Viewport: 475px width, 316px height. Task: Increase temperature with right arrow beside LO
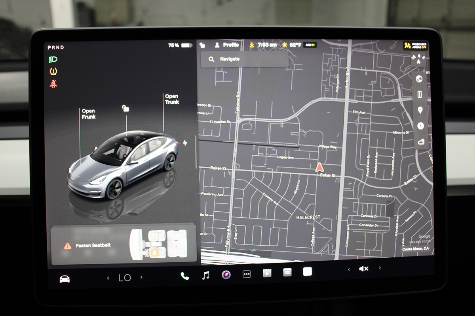click(x=141, y=277)
